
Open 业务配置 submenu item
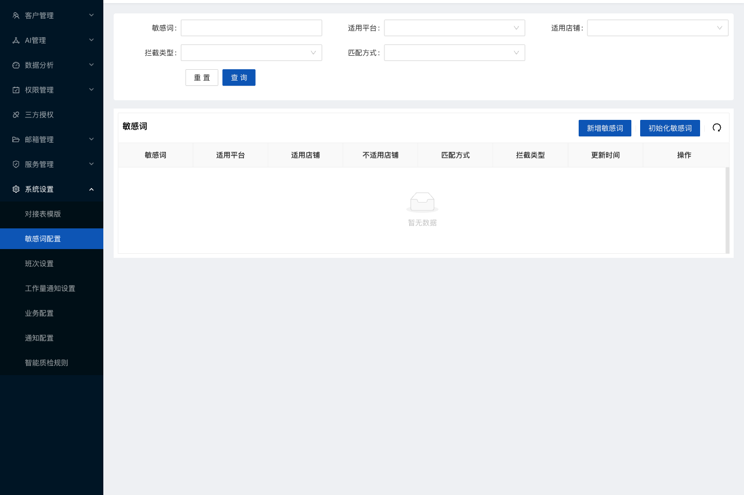(52, 313)
